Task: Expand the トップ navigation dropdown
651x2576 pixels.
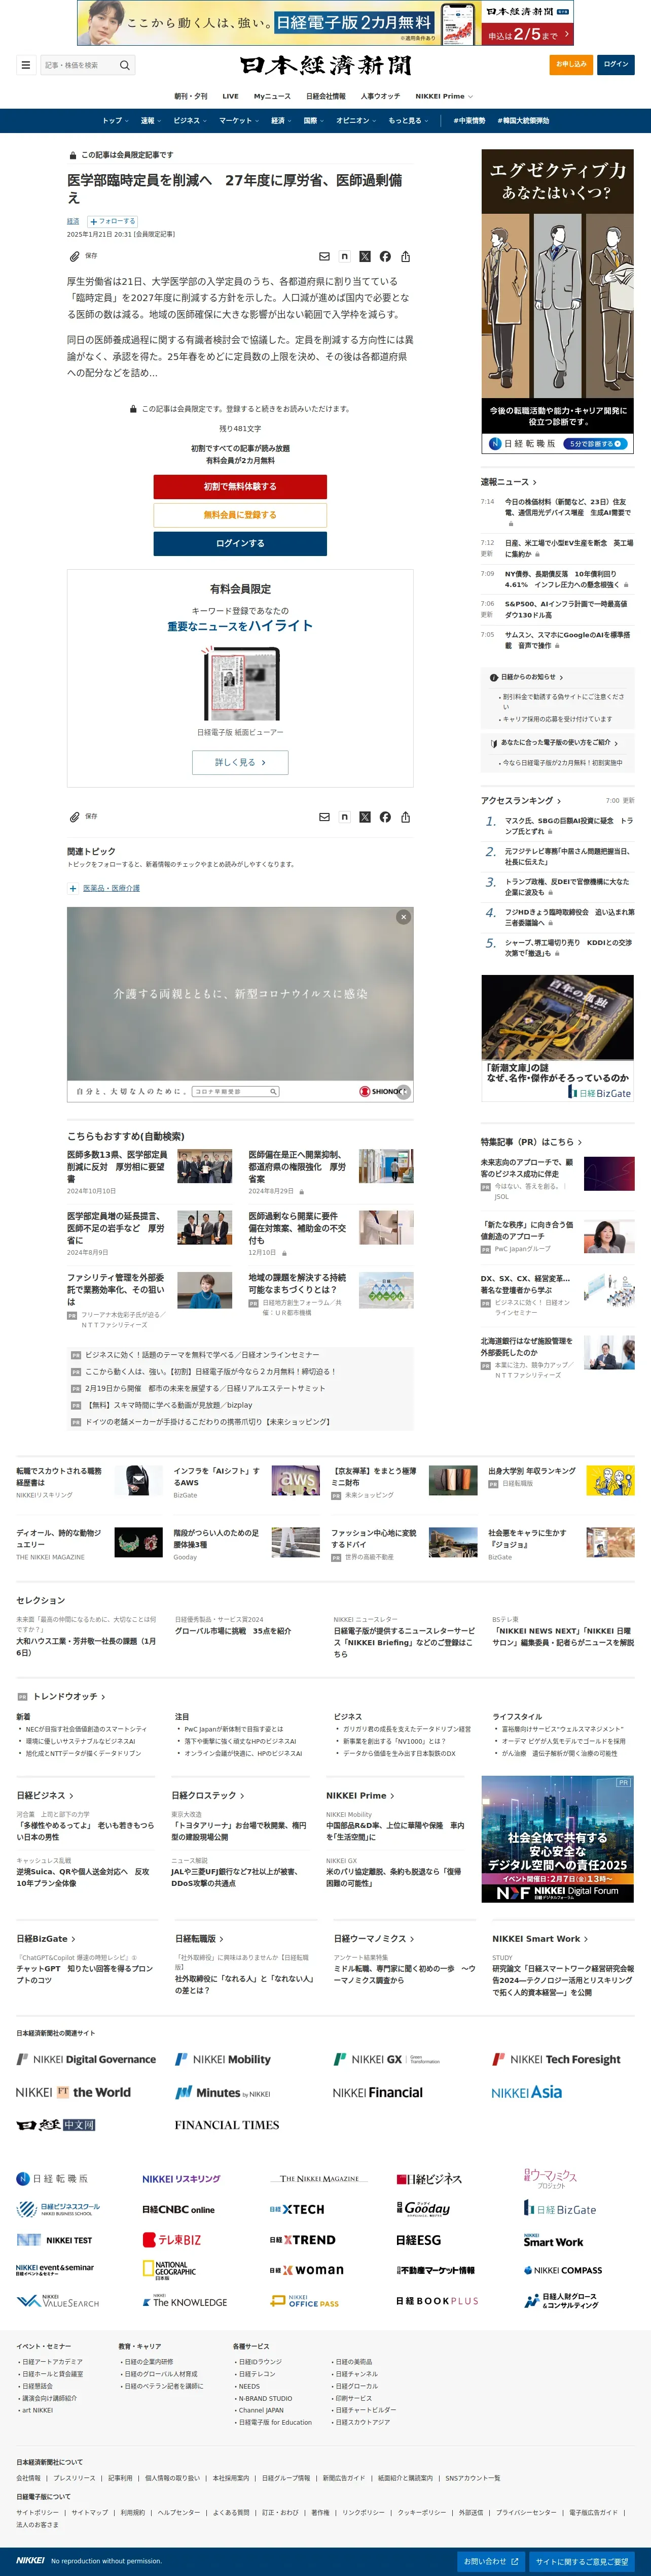Action: click(115, 120)
